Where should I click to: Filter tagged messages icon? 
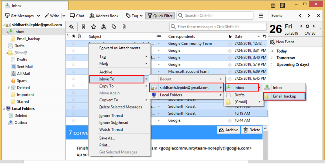tap(114, 27)
